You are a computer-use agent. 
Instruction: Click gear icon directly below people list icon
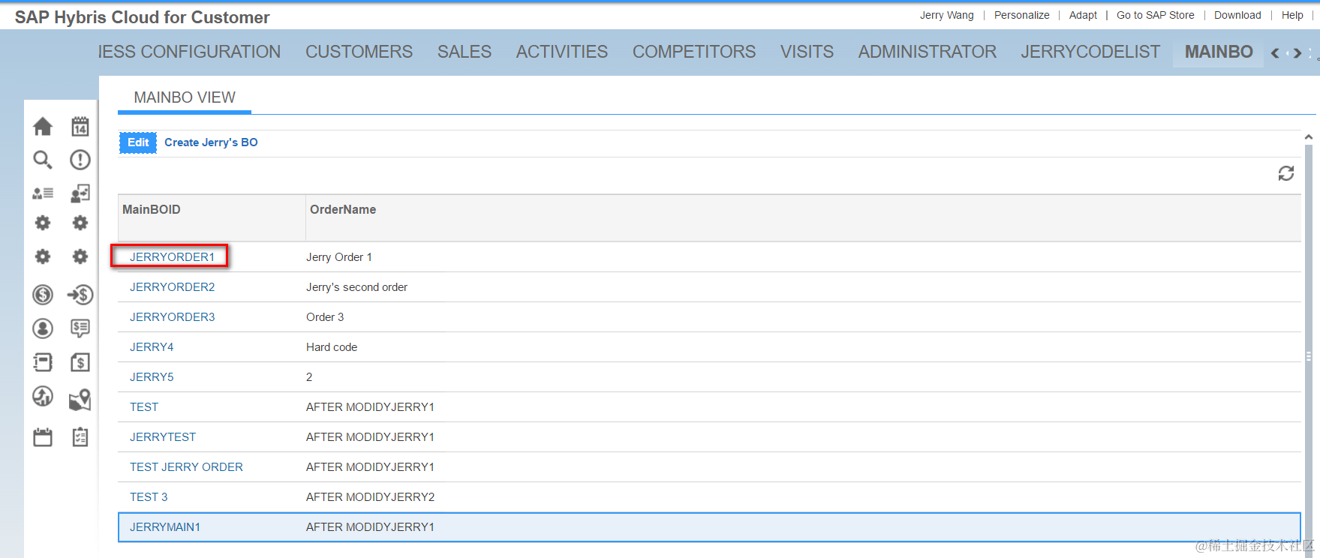pos(43,223)
